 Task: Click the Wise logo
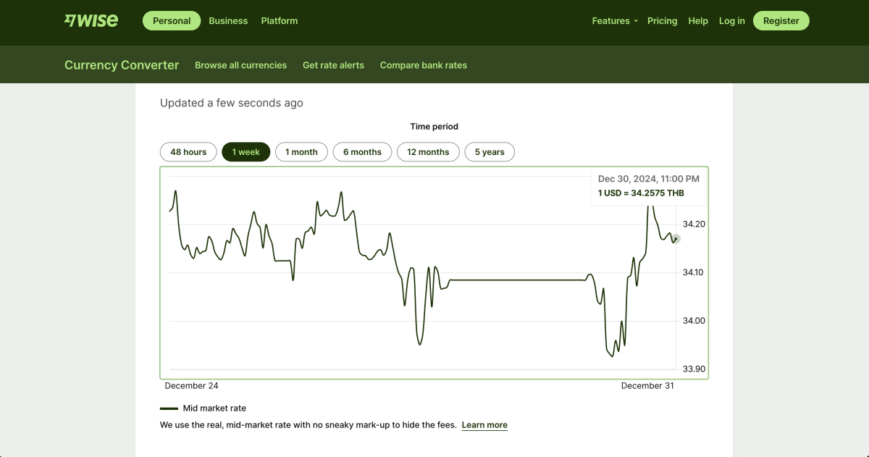(91, 20)
